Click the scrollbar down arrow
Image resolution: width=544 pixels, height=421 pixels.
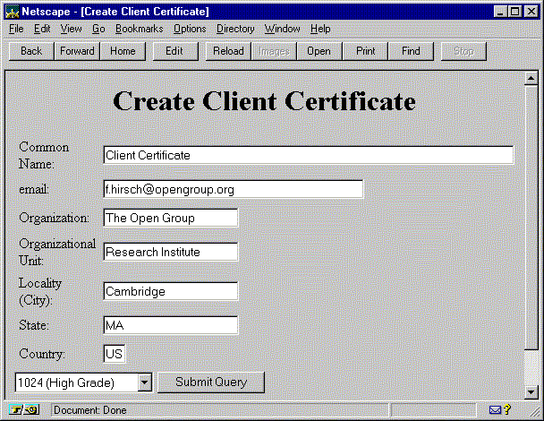[x=531, y=392]
